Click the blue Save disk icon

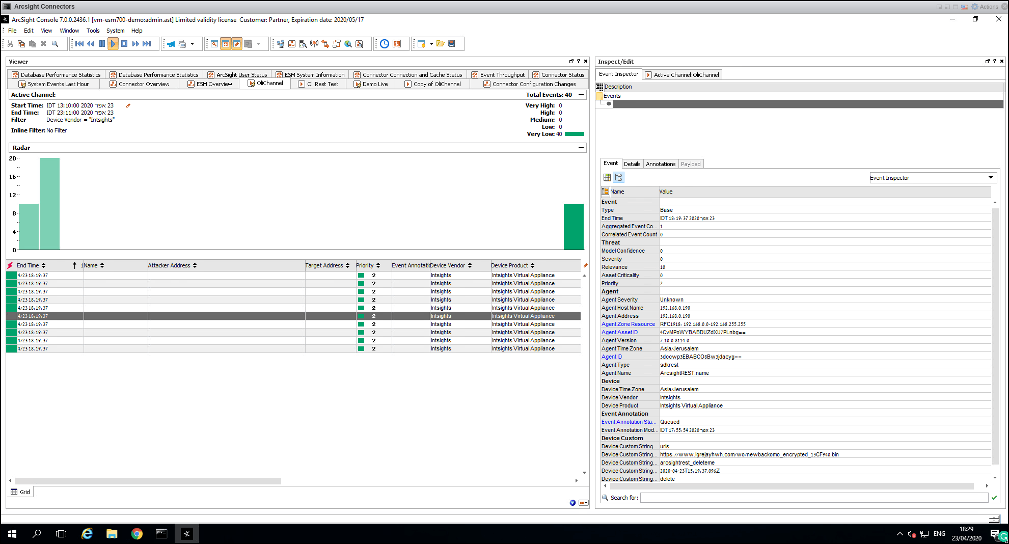[451, 44]
